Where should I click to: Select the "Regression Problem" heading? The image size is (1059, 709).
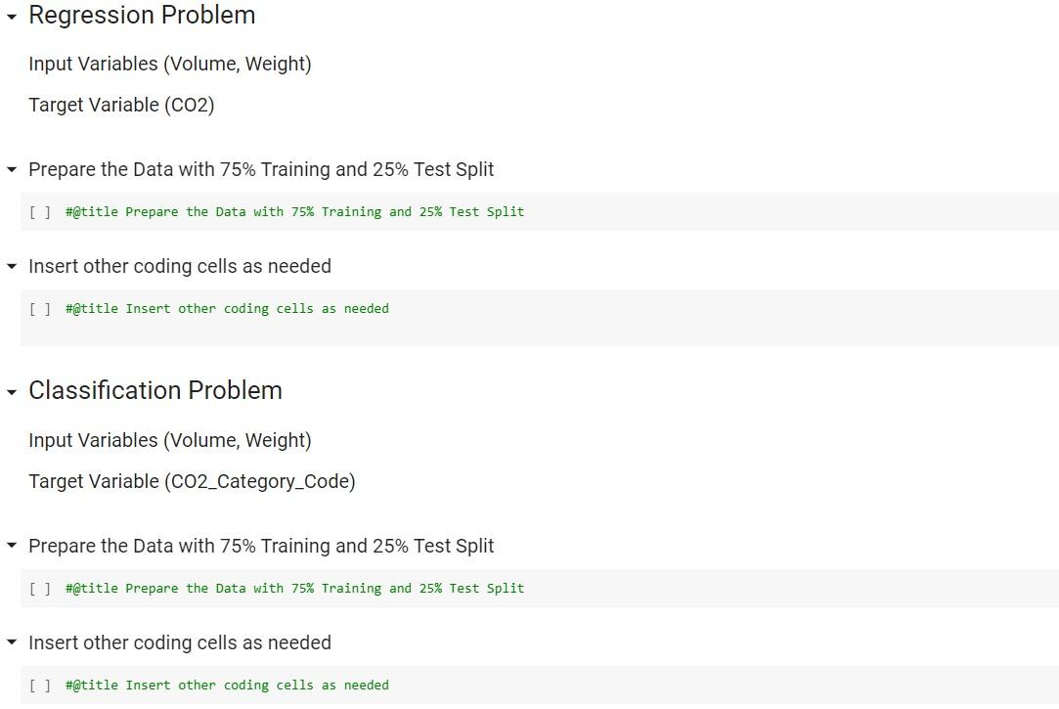click(142, 16)
